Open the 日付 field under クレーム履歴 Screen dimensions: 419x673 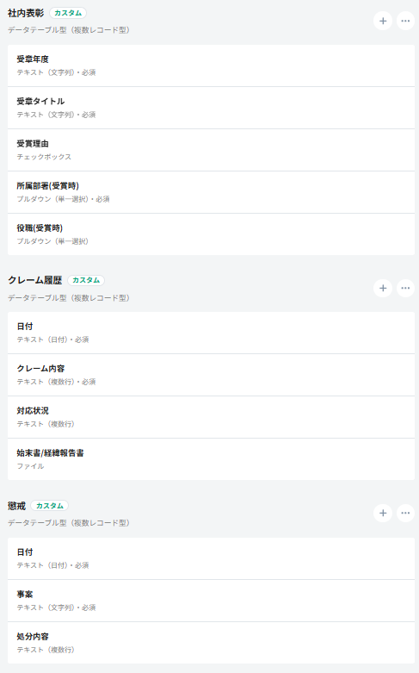tap(211, 333)
